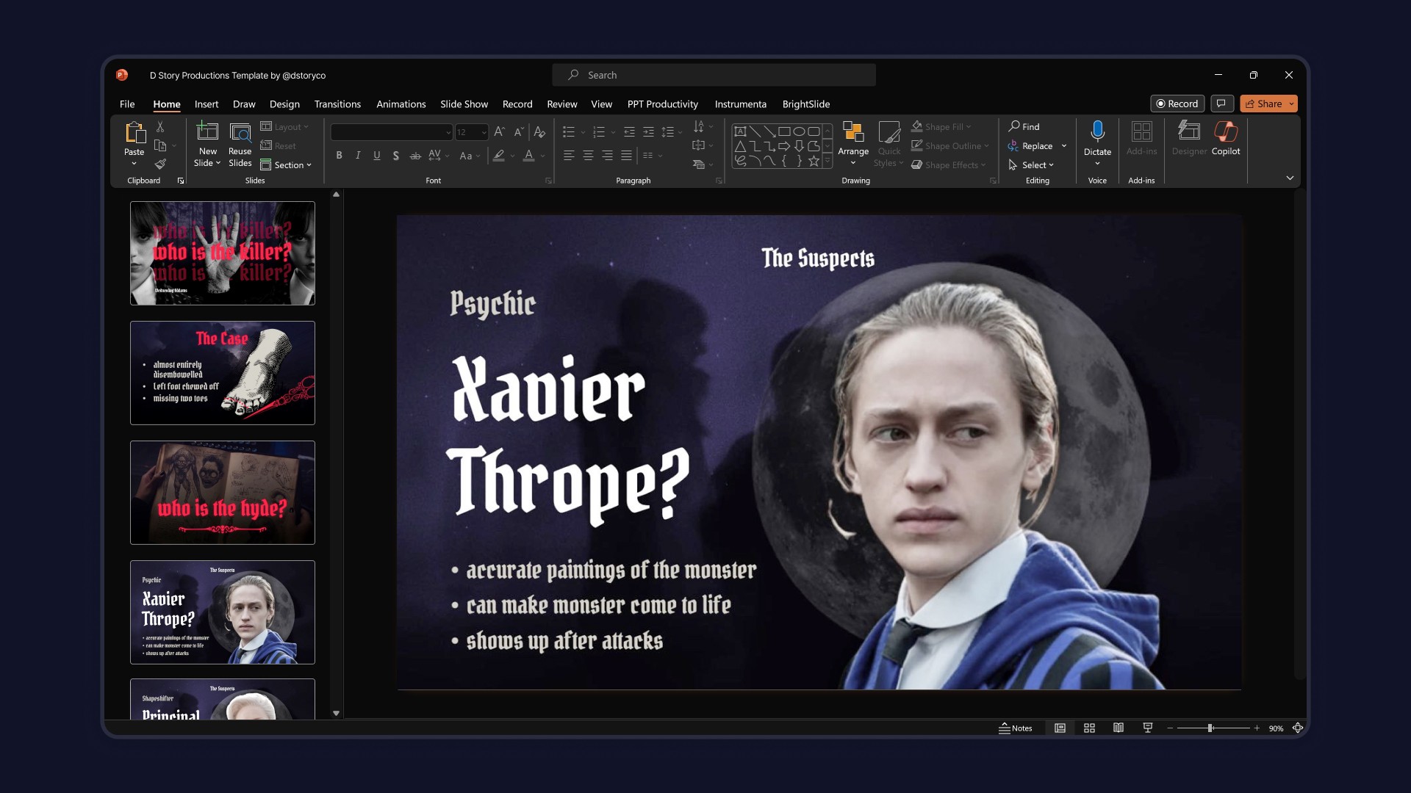Click the Share button
Screen dimensions: 1411x793
pyautogui.click(x=1263, y=104)
